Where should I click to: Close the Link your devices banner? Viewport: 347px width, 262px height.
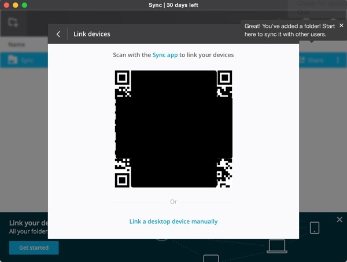pos(339,220)
